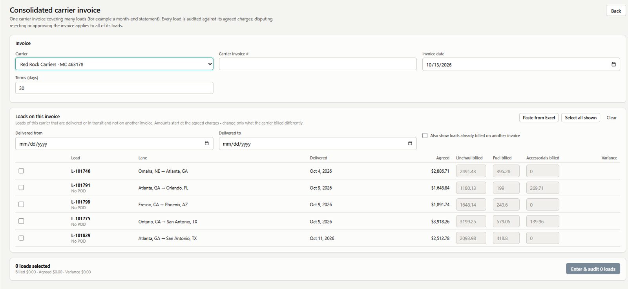Expand the Carrier dropdown
The height and width of the screenshot is (289, 628).
coord(114,64)
